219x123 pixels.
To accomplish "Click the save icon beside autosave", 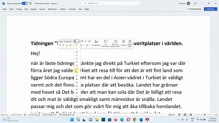I will (x=30, y=3).
